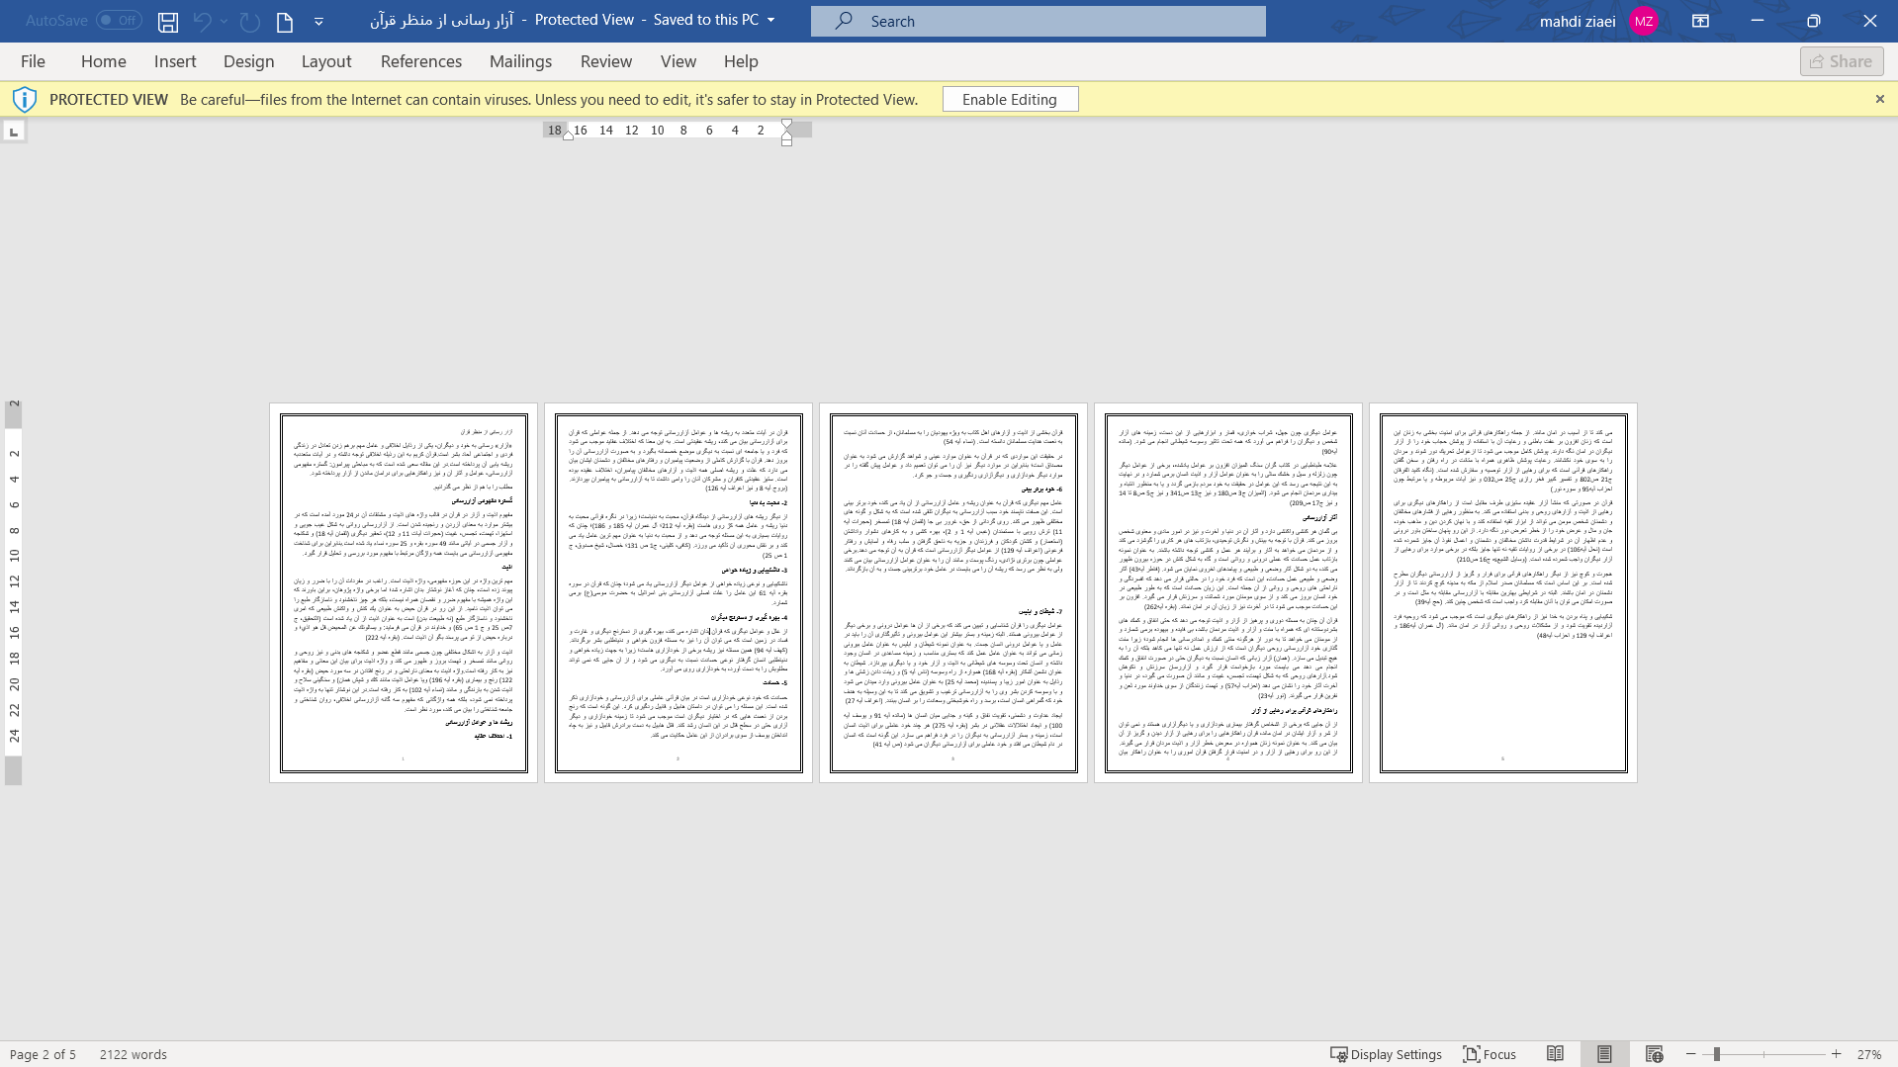The width and height of the screenshot is (1898, 1067).
Task: Click the Enable Editing button
Action: point(1010,99)
